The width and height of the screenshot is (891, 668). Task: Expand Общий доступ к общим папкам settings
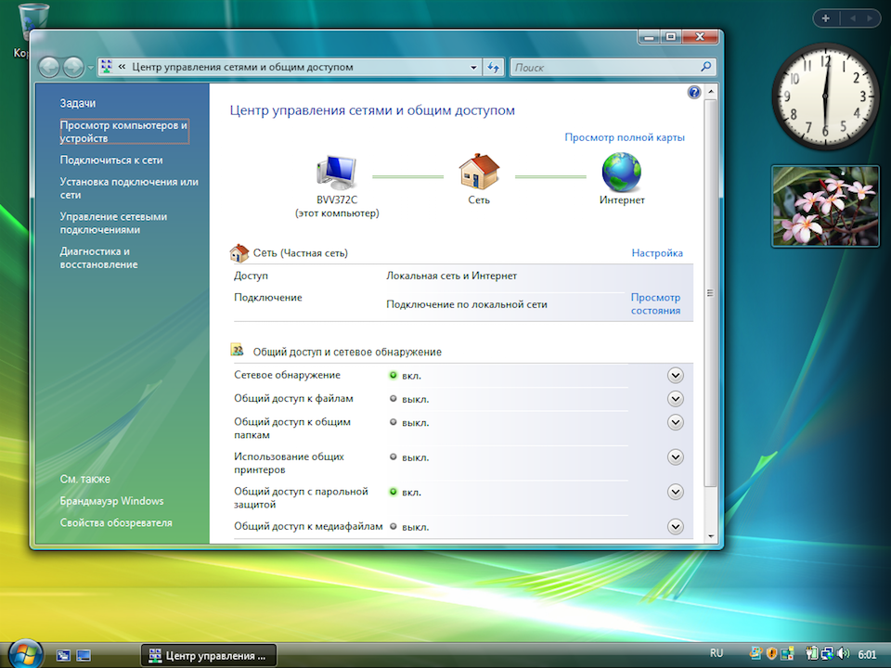[675, 423]
